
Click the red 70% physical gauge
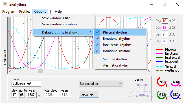[x=162, y=82]
